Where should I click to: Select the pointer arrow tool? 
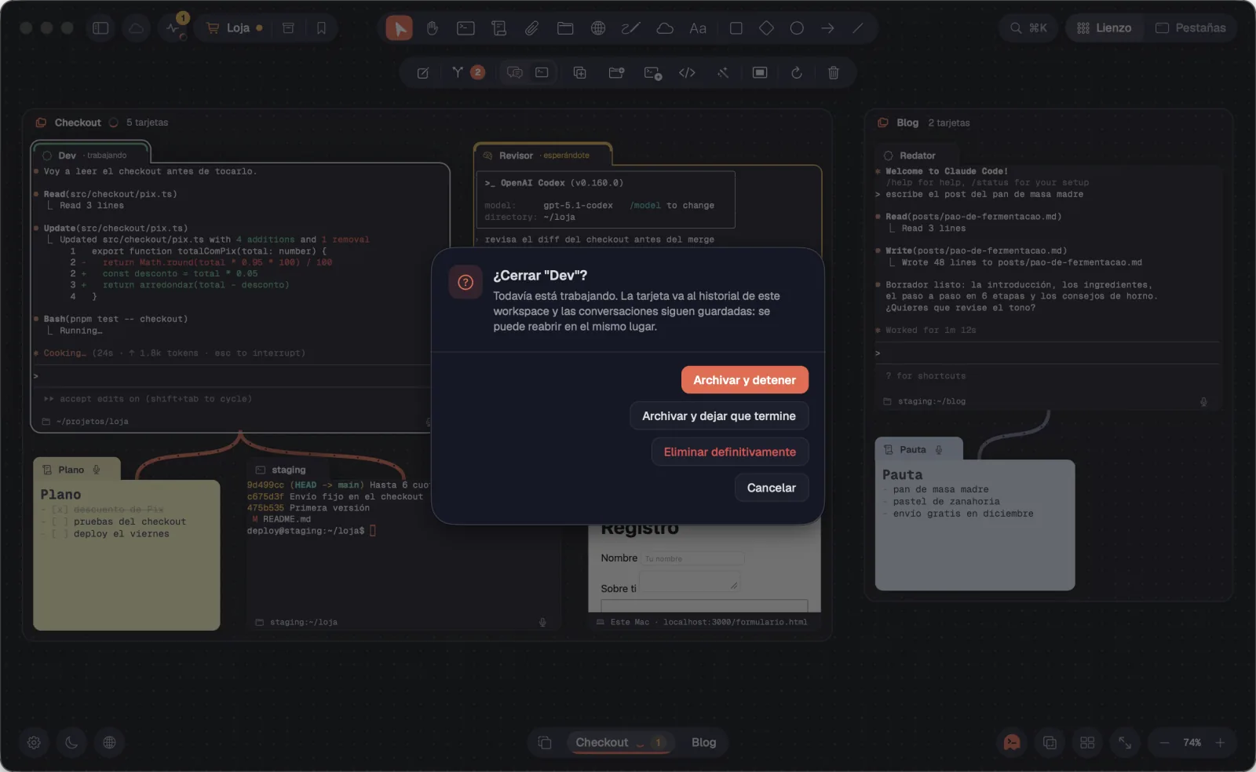point(399,28)
